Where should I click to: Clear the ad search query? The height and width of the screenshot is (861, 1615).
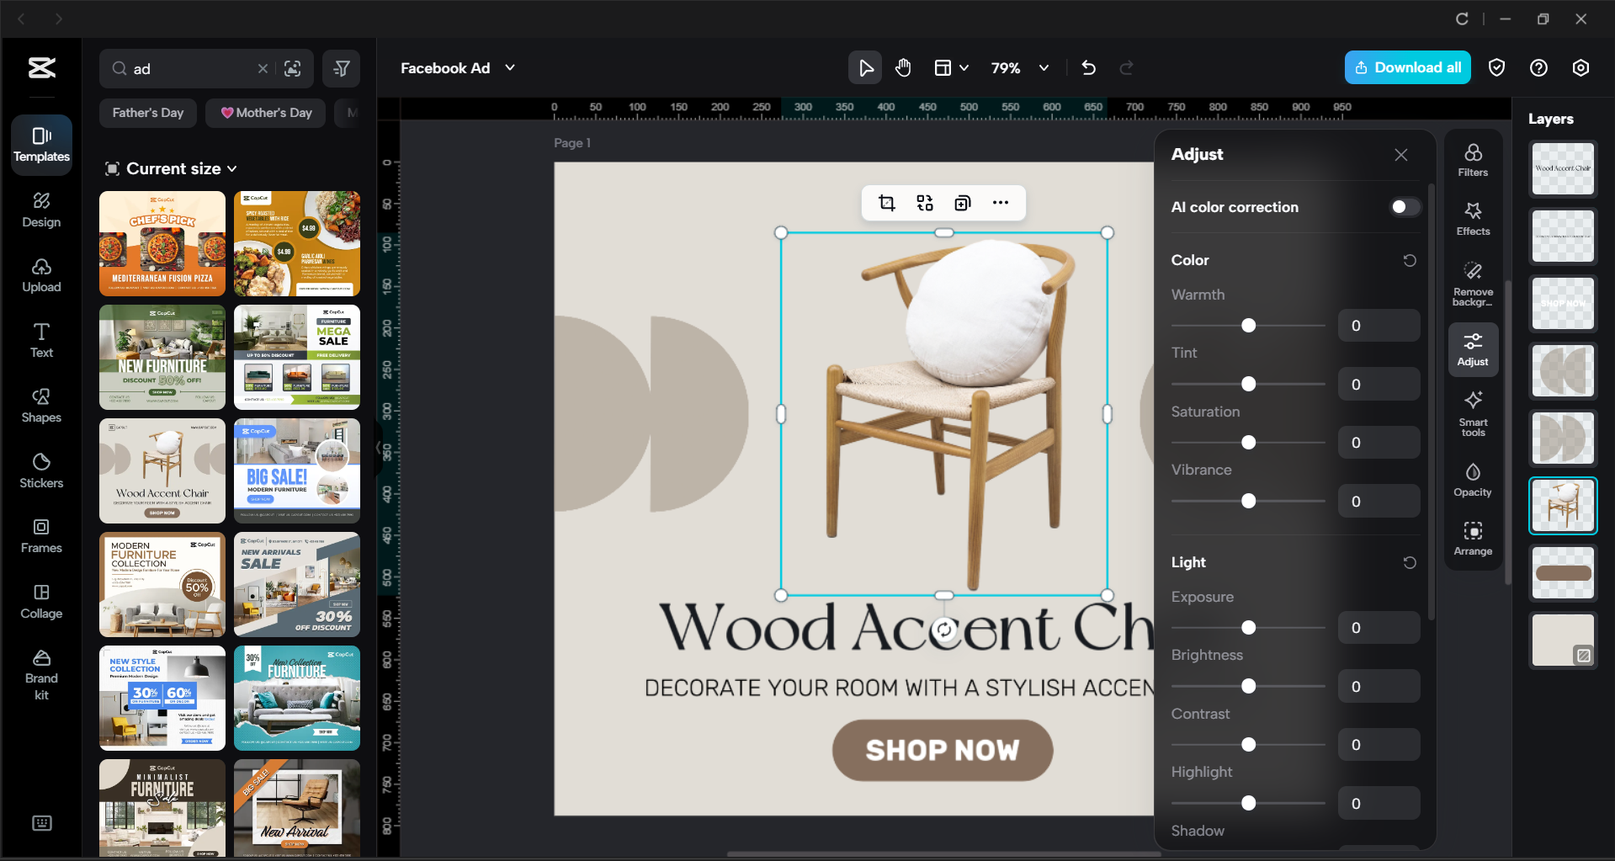pos(262,68)
